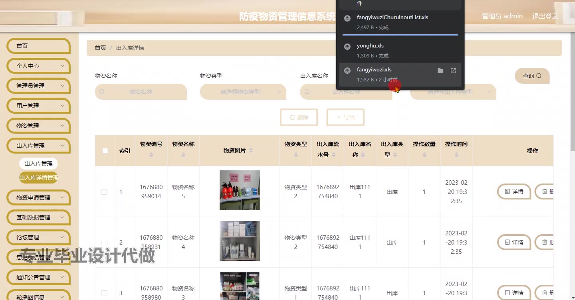Click file icon beside fangyiwuziChuruInoutList.xls
575x300 pixels.
pyautogui.click(x=347, y=18)
